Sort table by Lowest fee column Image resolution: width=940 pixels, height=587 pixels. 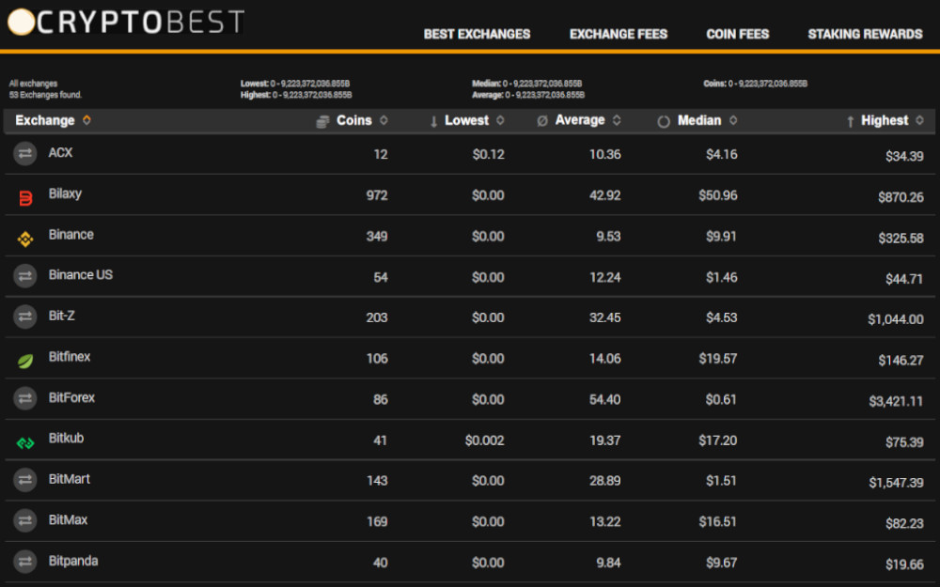coord(467,120)
